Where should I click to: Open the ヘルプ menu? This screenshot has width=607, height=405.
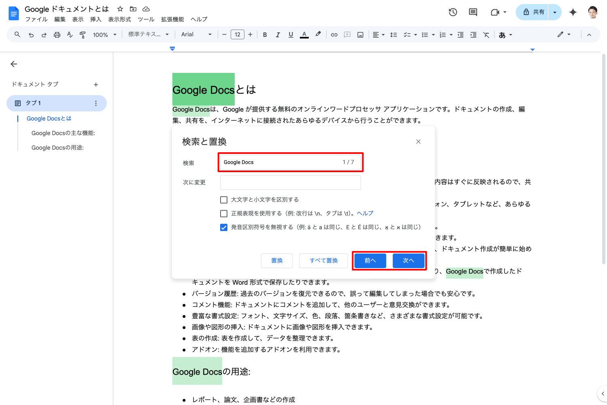coord(199,19)
